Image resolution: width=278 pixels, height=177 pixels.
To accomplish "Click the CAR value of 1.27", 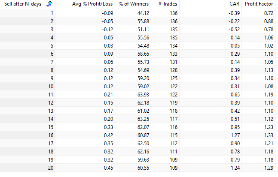I will point(234,134).
